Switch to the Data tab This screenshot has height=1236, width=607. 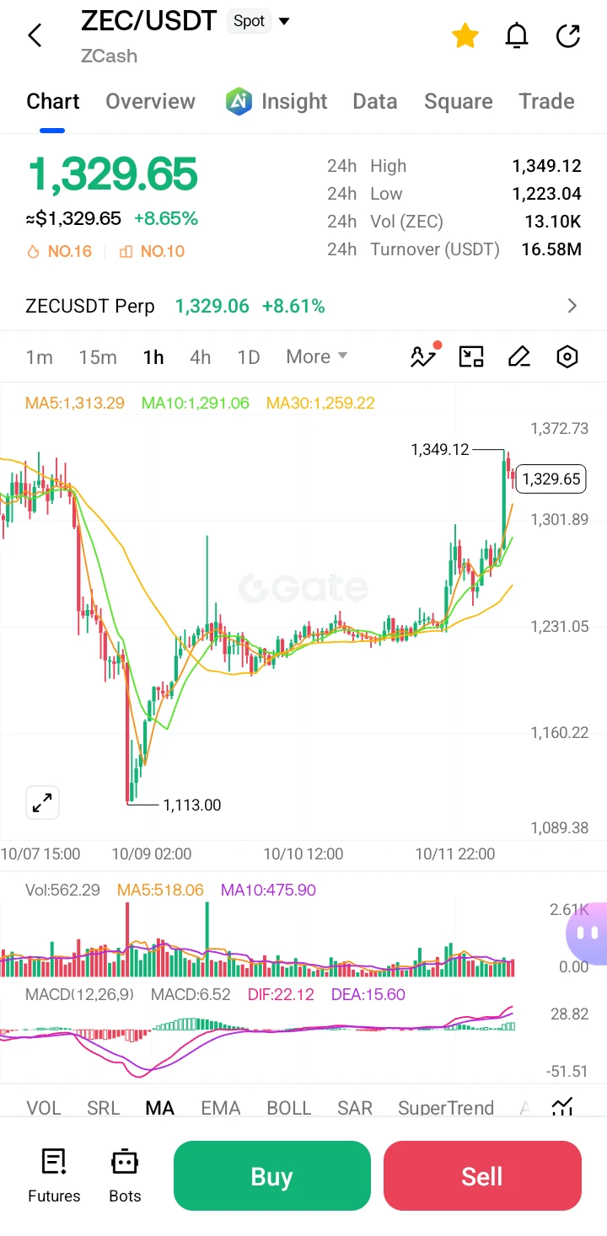pos(375,102)
